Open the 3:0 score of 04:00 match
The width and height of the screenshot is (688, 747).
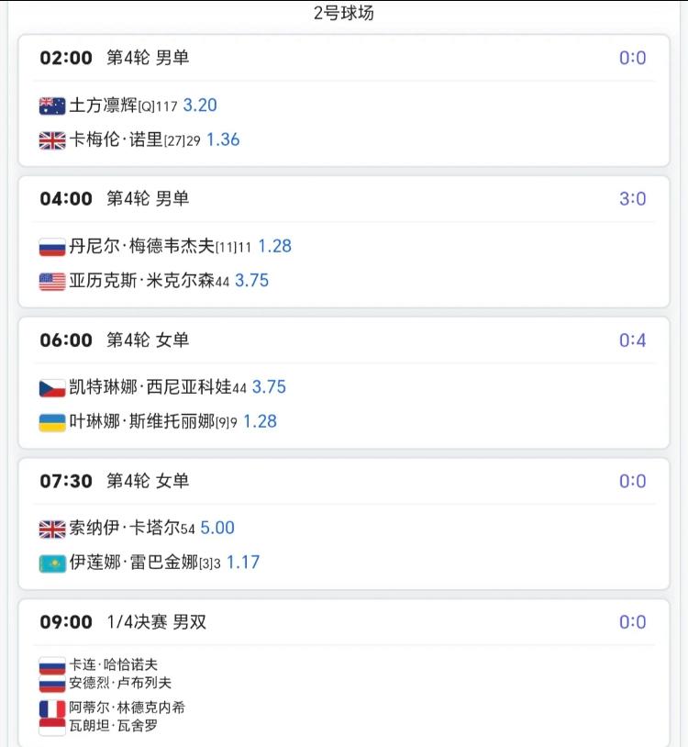632,198
